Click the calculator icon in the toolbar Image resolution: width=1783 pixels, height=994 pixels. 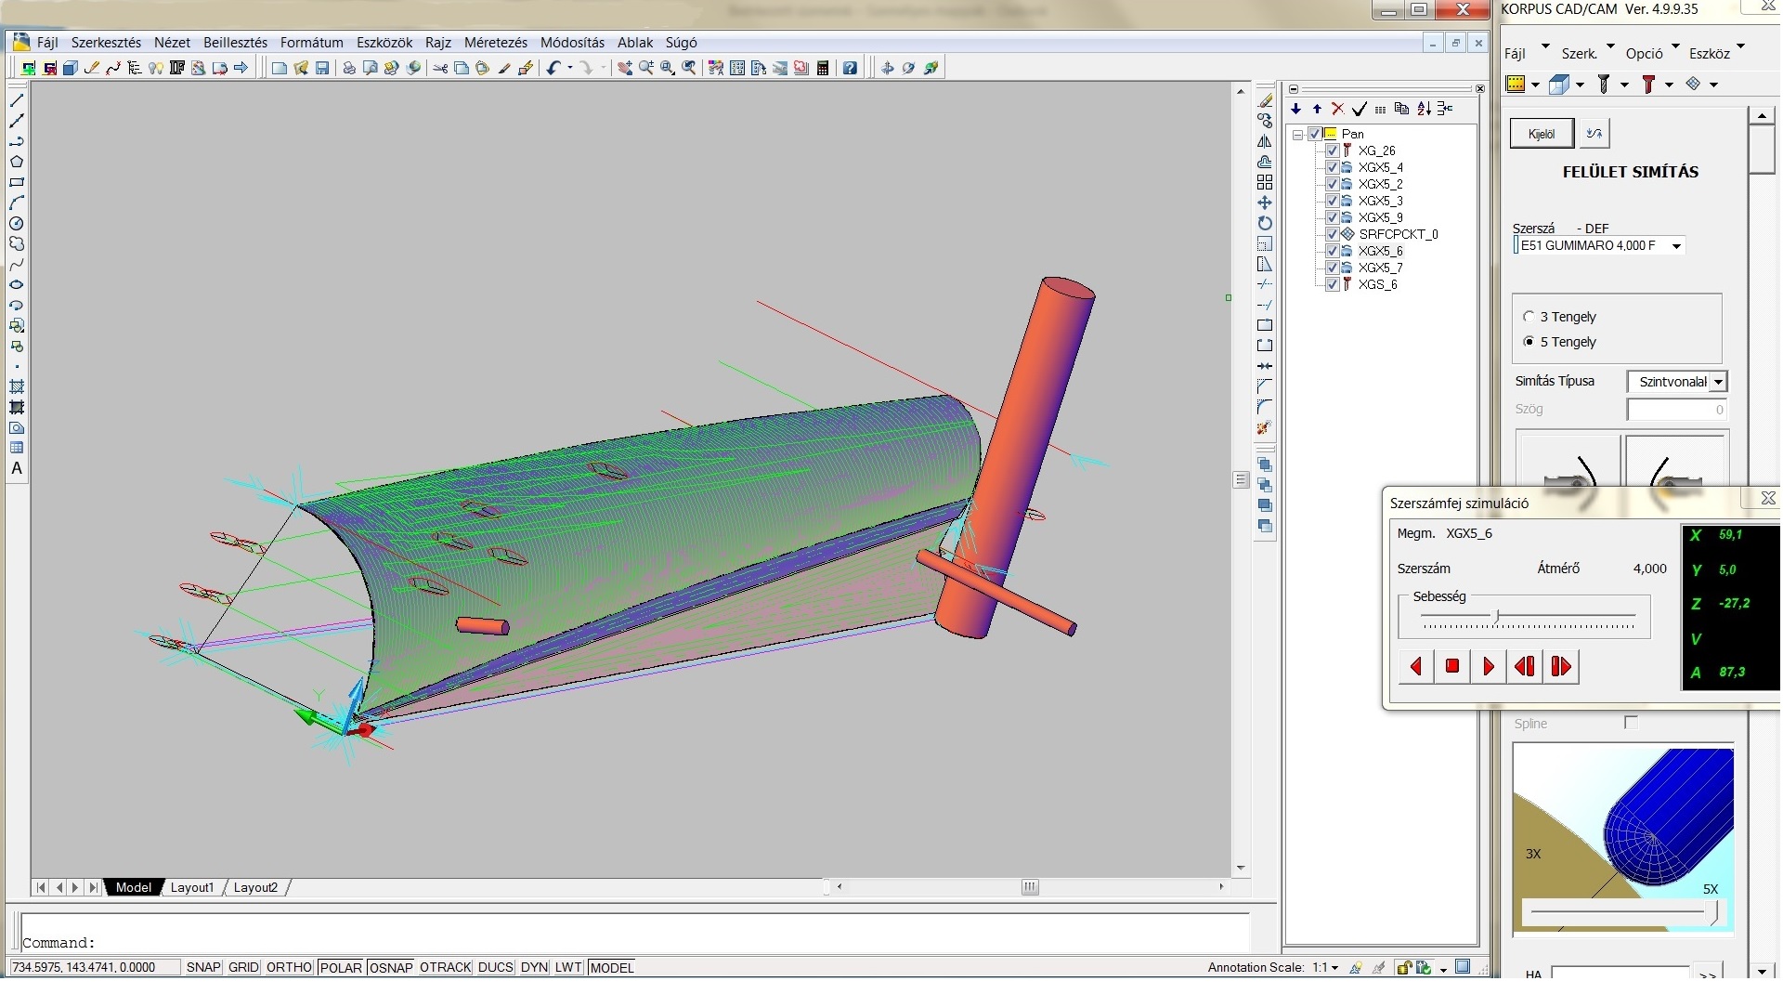[x=823, y=68]
